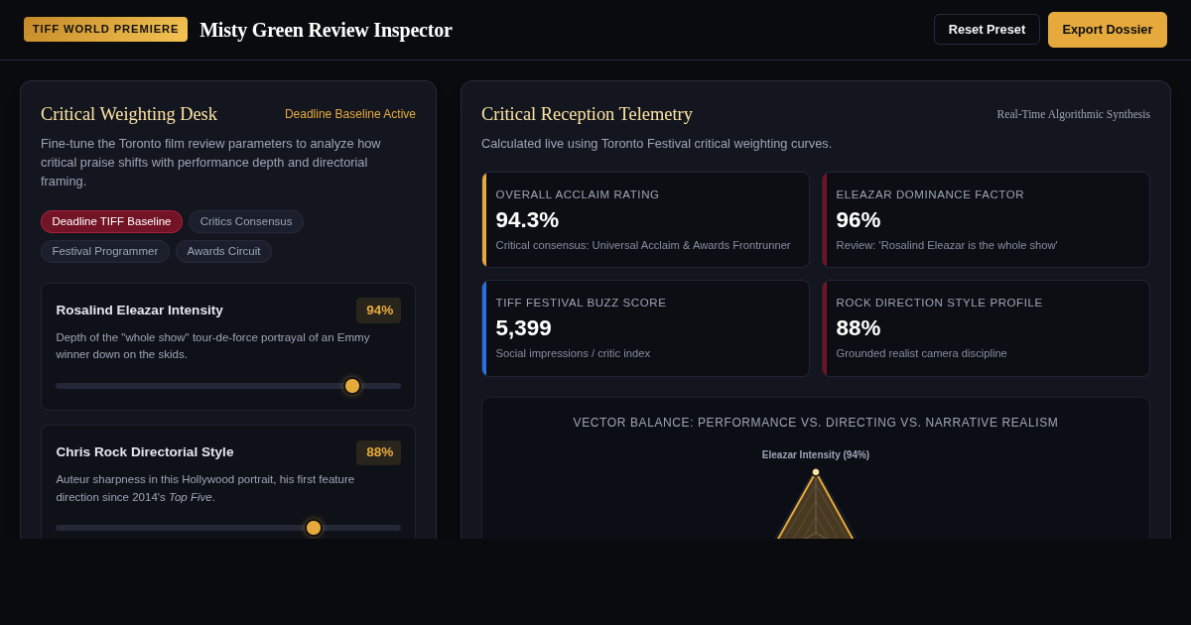Image resolution: width=1191 pixels, height=625 pixels.
Task: Click the TIFF World Premiere badge
Action: click(105, 29)
